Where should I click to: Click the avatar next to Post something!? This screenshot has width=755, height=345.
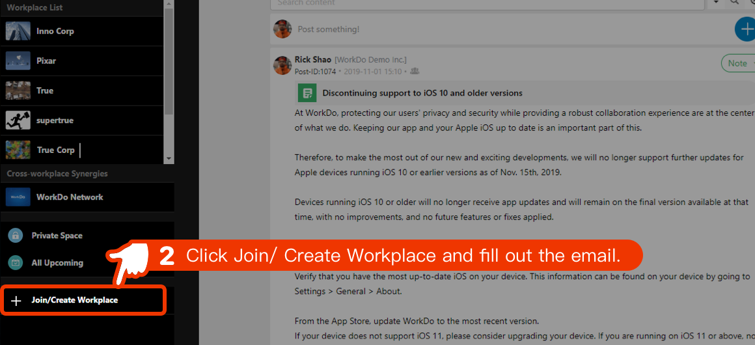[282, 29]
